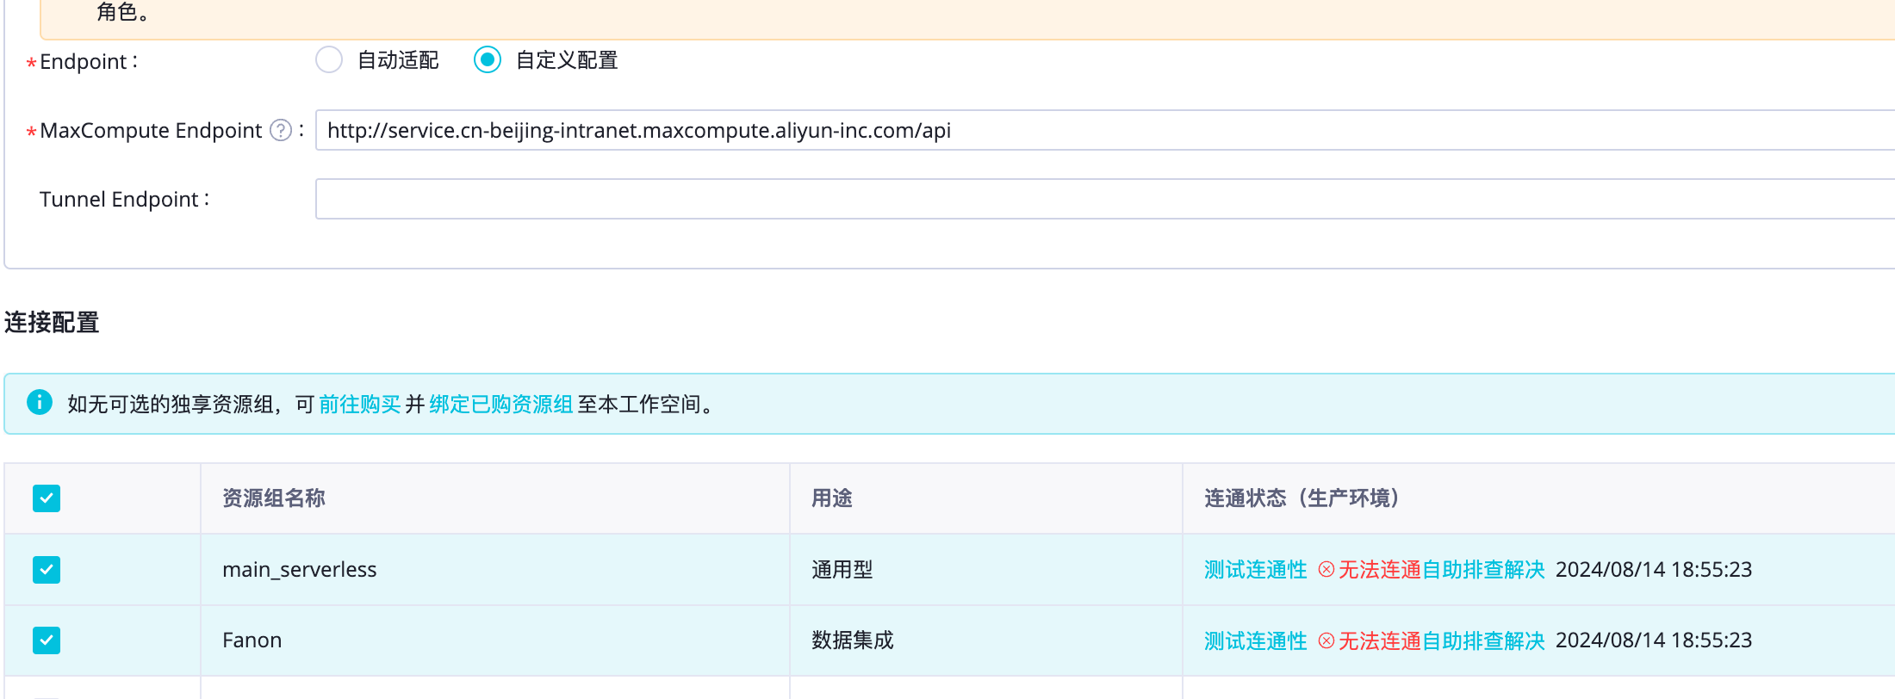Click the red error icon in main_serverless row
Screen dimensions: 1895x699
(1326, 570)
